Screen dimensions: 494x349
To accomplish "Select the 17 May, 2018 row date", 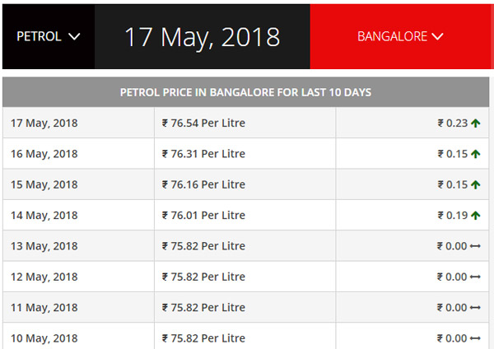I will pyautogui.click(x=44, y=123).
